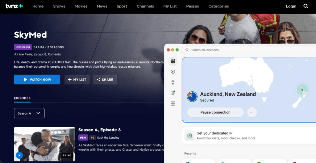Click the DRAMA • 2 SEASONS text
Image resolution: width=316 pixels, height=163 pixels.
48,47
